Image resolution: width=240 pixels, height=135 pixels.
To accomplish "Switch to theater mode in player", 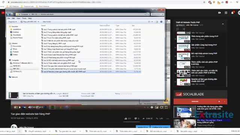I will [162, 107].
